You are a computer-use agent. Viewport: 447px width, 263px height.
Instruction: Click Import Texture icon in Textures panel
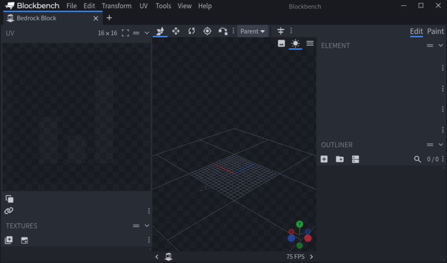tap(24, 240)
